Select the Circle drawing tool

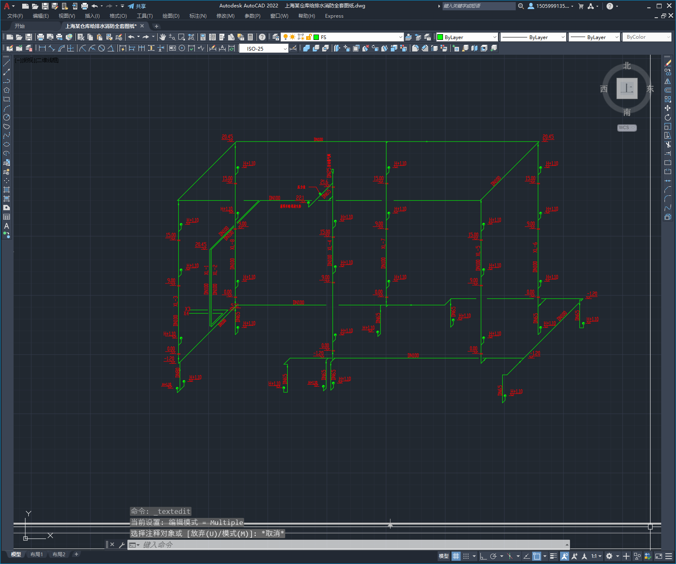[7, 117]
